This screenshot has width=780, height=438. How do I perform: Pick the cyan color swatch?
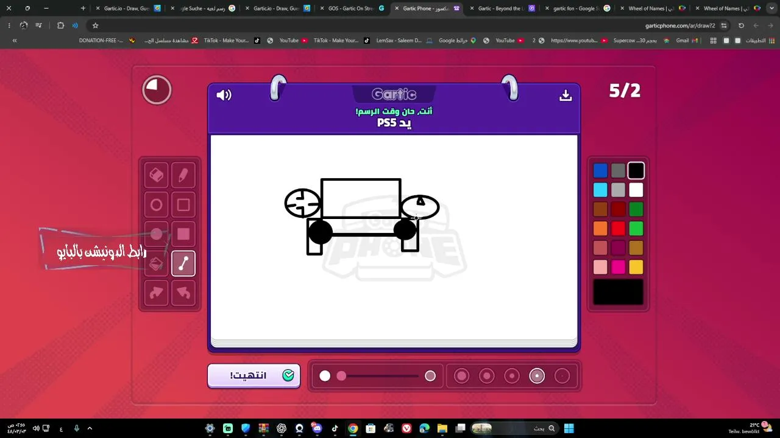(x=600, y=190)
